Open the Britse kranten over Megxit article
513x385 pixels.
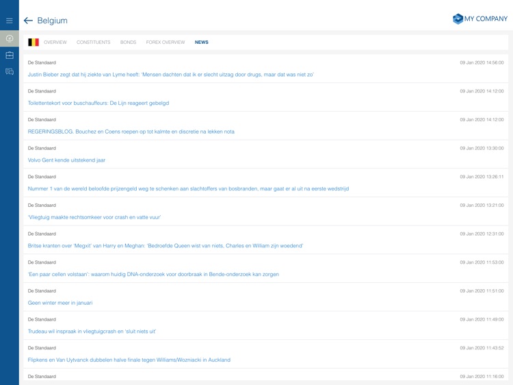(x=166, y=246)
